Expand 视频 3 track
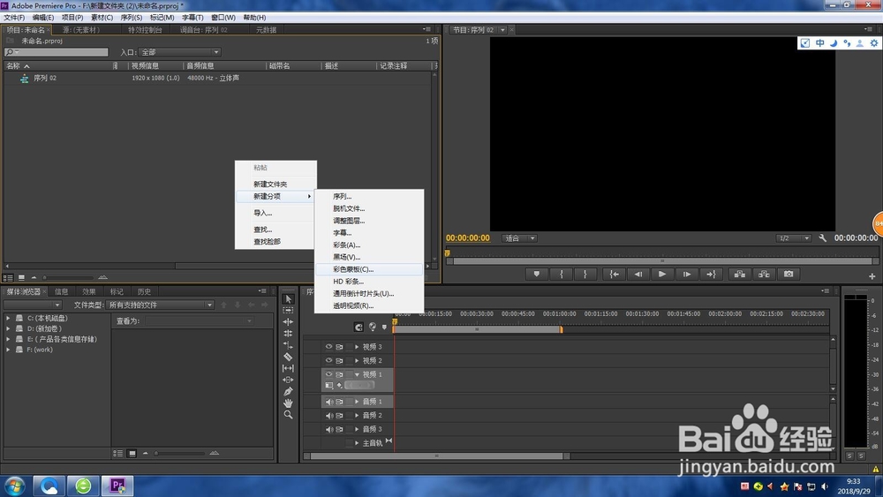883x497 pixels. click(x=357, y=347)
